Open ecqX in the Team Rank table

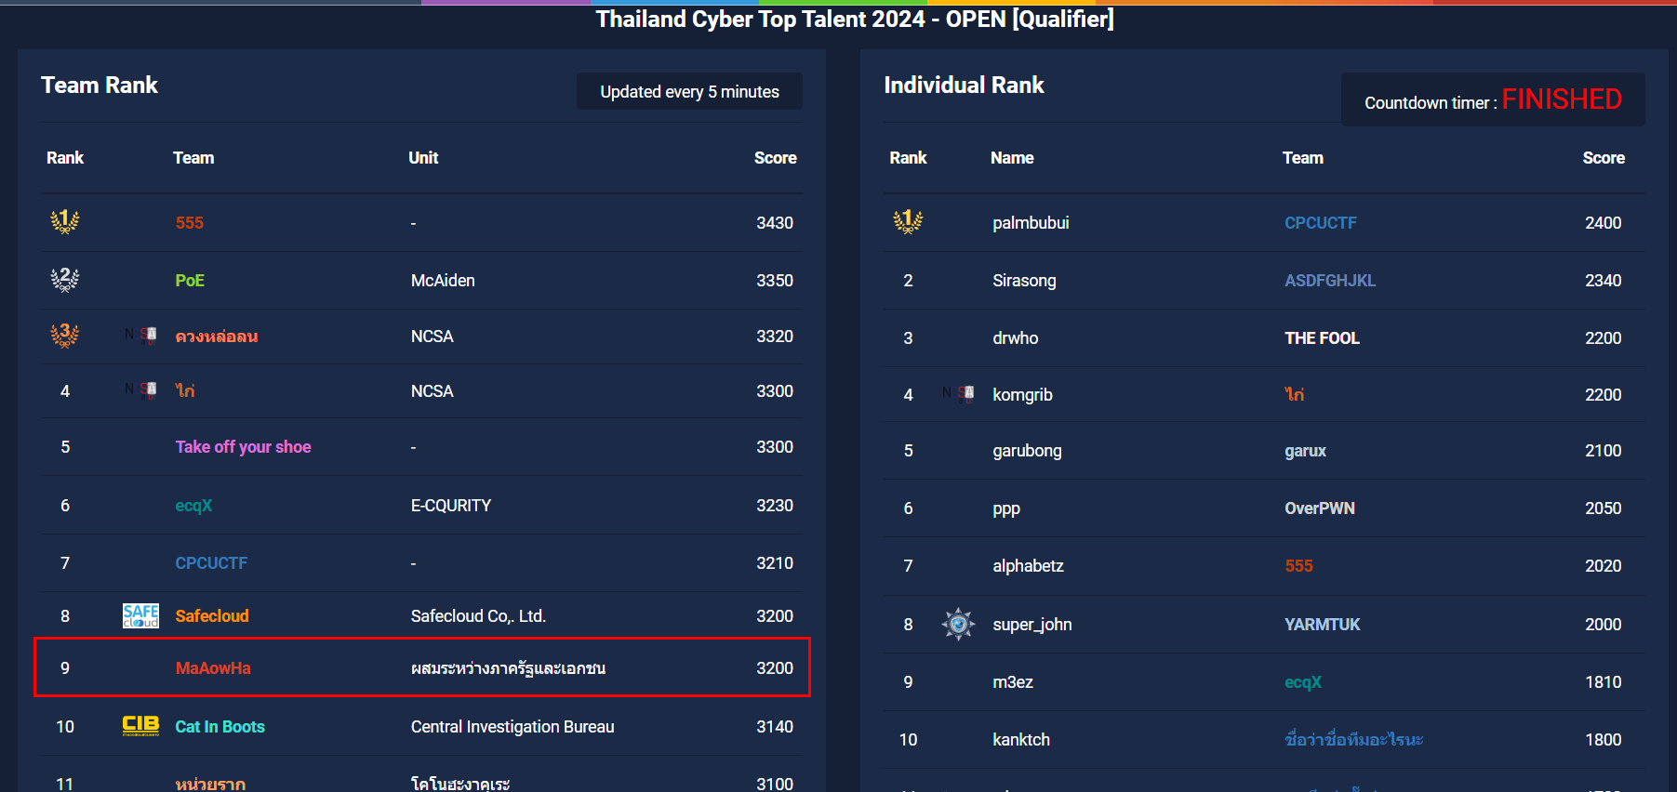tap(193, 506)
